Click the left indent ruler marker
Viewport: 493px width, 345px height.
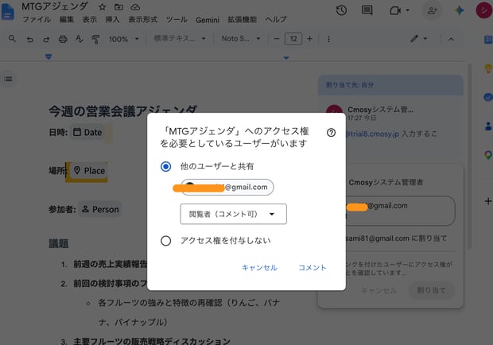click(x=49, y=56)
